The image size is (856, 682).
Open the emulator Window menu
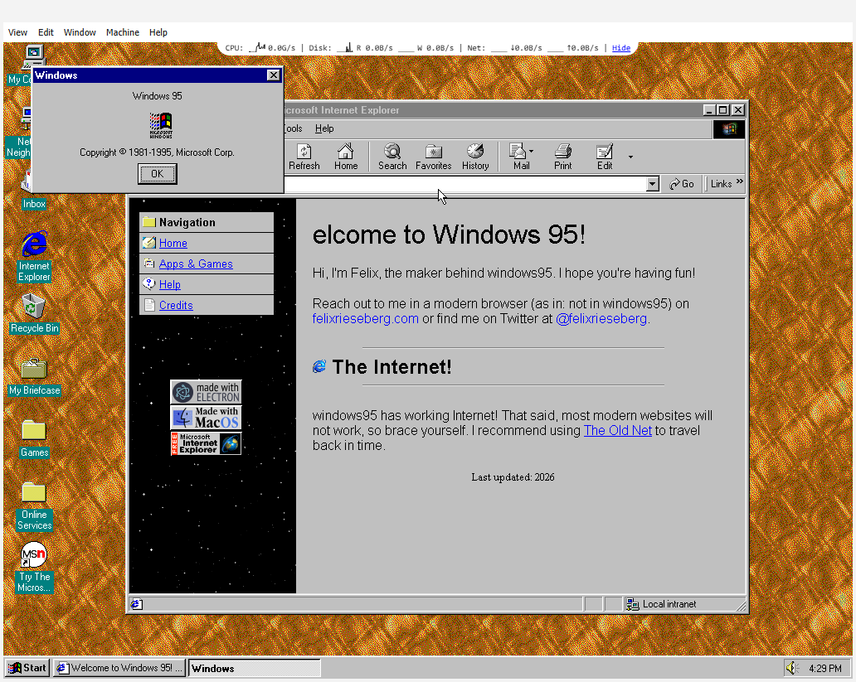tap(80, 33)
